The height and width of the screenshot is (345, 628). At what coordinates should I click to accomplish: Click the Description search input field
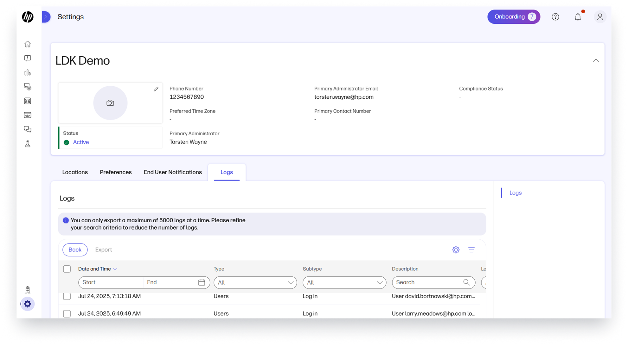click(x=428, y=282)
